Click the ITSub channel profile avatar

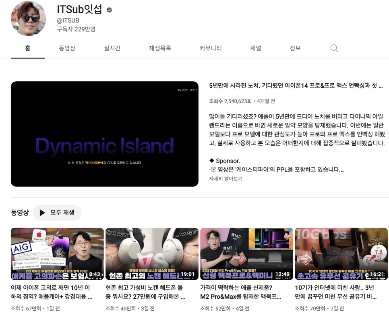tap(28, 19)
